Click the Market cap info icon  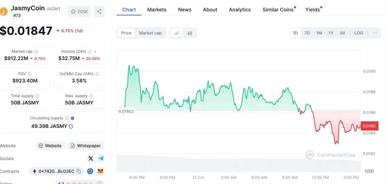[36, 52]
